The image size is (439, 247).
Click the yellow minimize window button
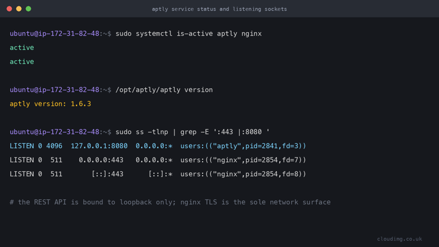(x=19, y=8)
